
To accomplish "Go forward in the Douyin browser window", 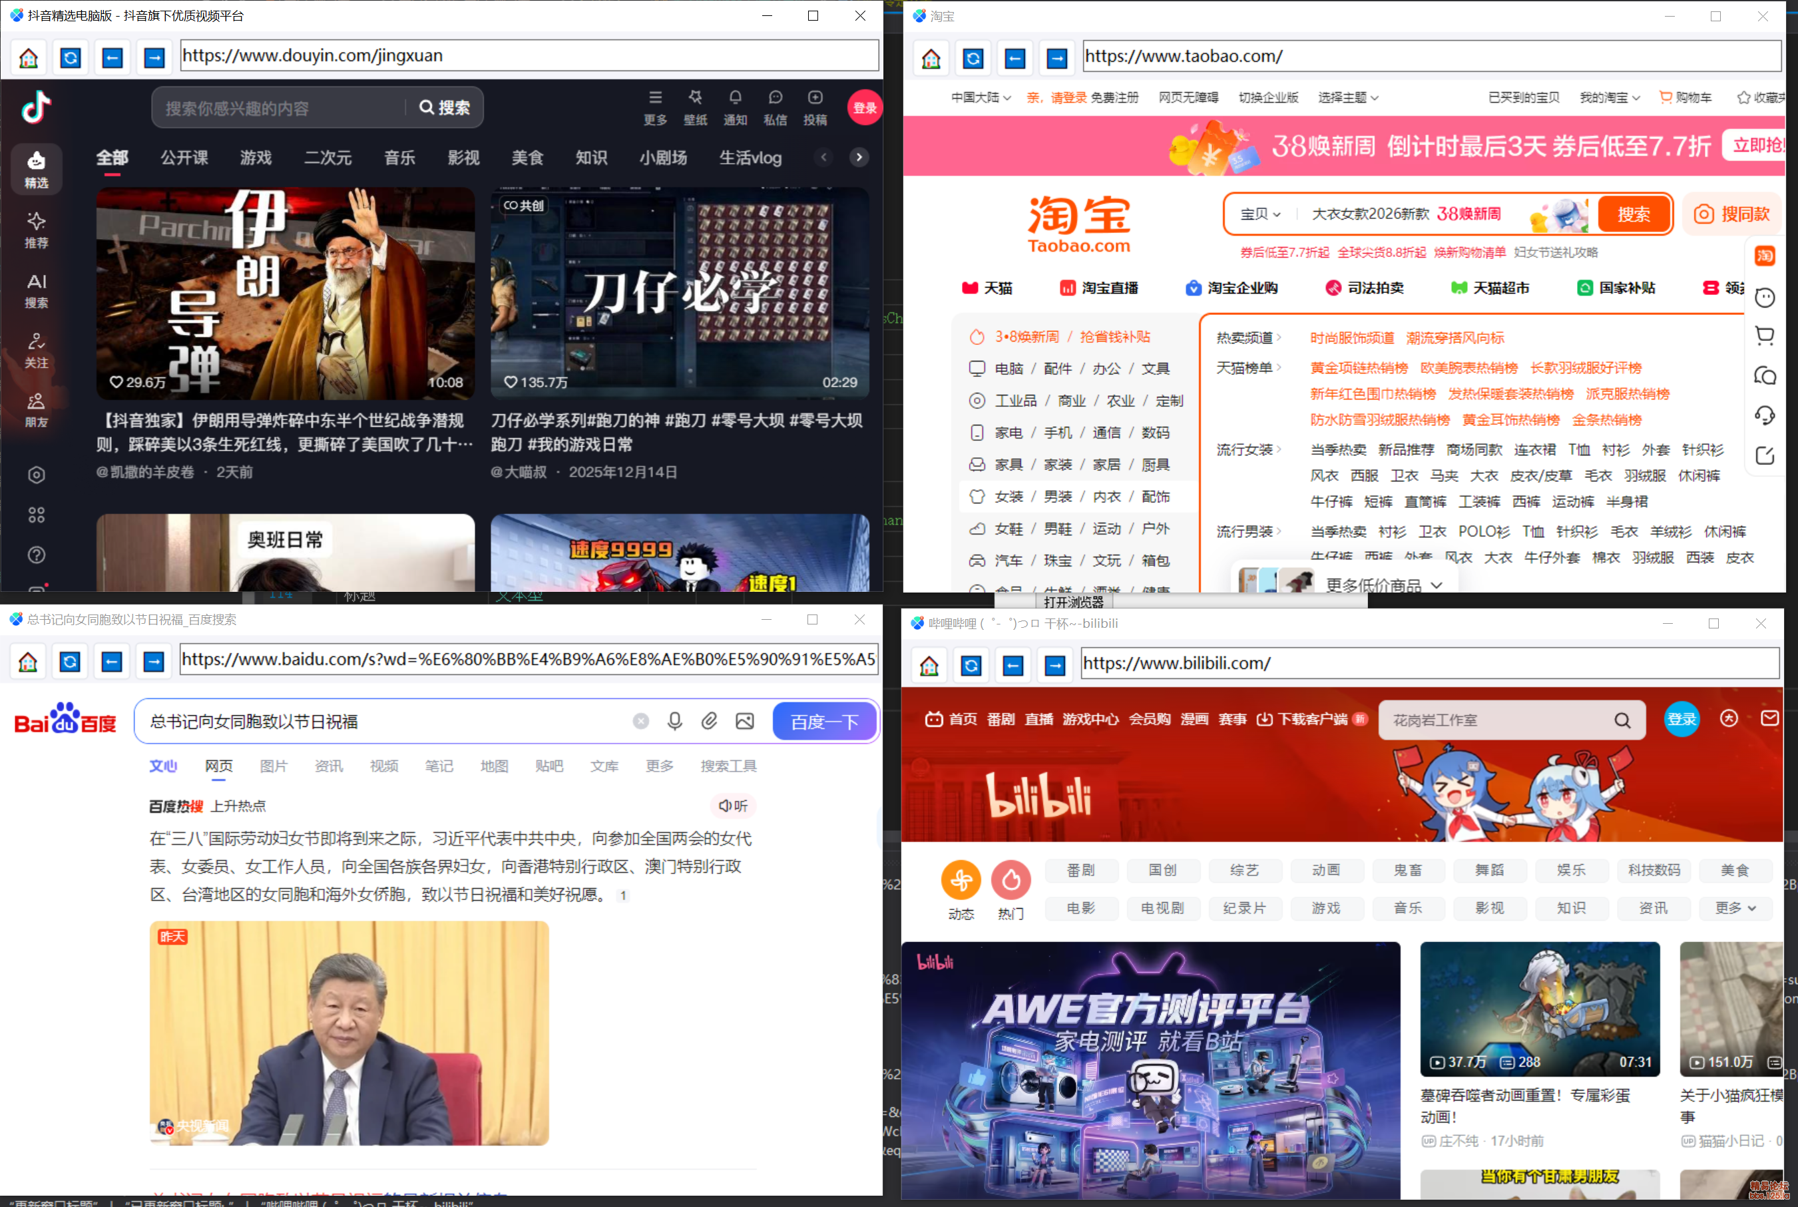I will click(154, 58).
